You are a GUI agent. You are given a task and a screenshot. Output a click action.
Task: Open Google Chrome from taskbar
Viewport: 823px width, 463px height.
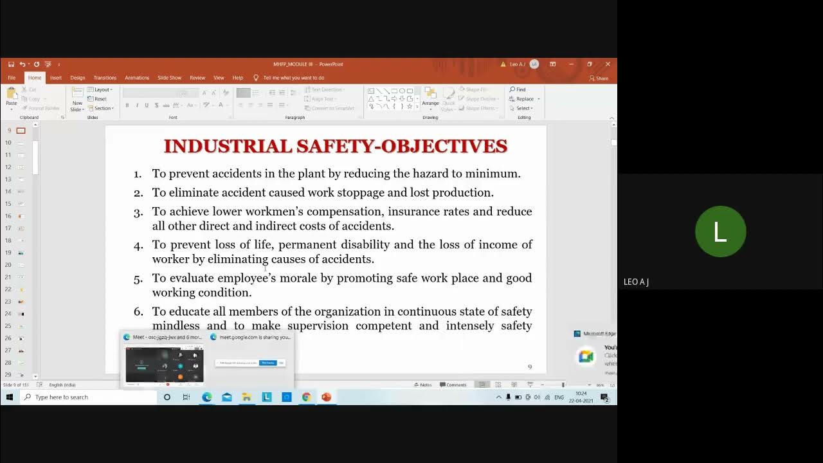pyautogui.click(x=306, y=397)
